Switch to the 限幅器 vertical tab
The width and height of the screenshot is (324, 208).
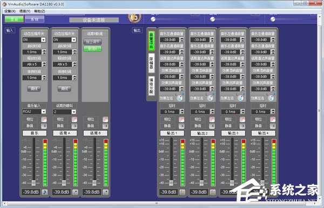click(151, 63)
